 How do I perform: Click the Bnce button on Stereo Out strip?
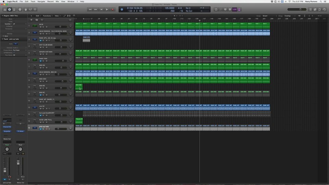point(23,177)
